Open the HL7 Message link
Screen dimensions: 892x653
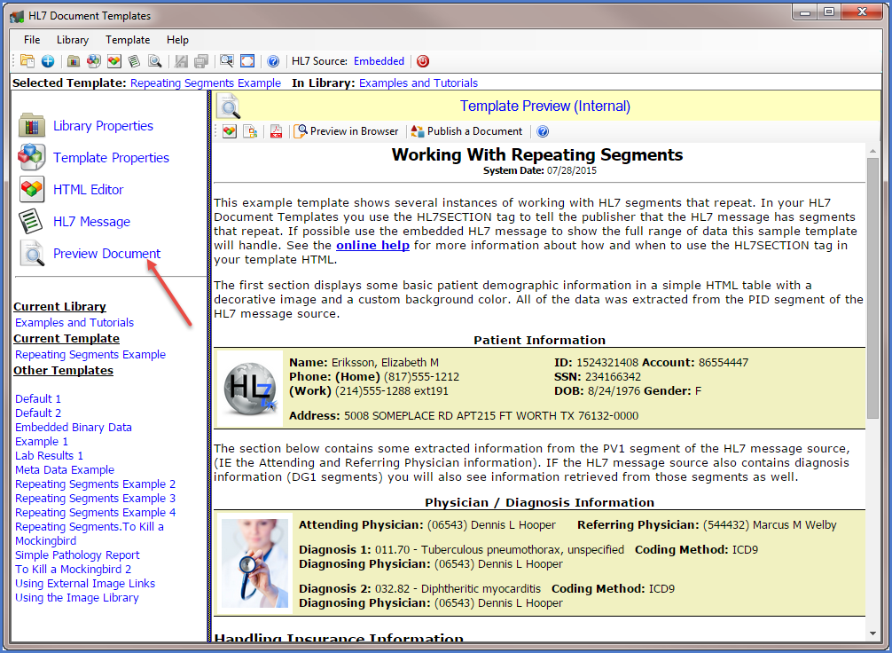coord(91,222)
